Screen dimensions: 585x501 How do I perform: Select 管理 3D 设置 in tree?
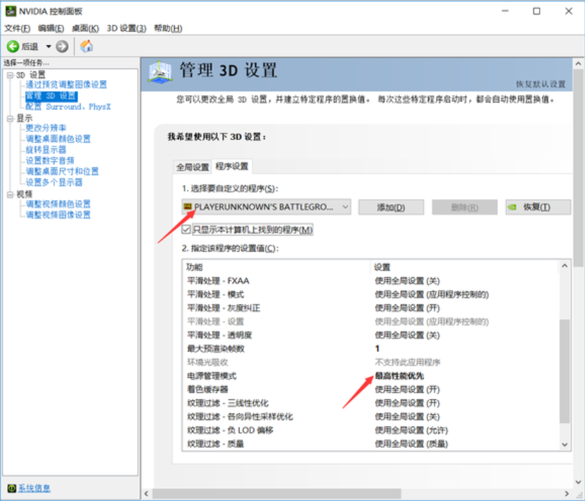click(x=51, y=96)
